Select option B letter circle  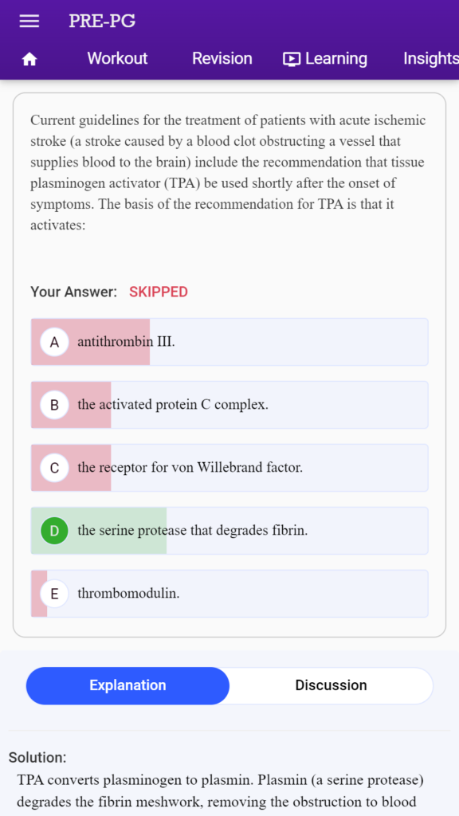click(55, 405)
